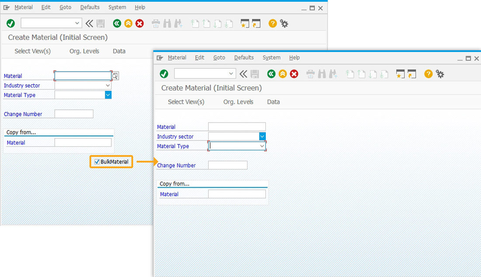This screenshot has width=481, height=277.
Task: Click Find binoculars icon in front window
Action: pos(322,74)
